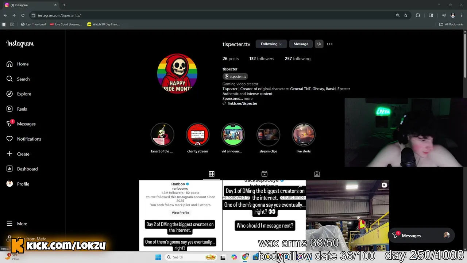This screenshot has width=467, height=263.
Task: View site information icon in address bar
Action: click(x=33, y=15)
